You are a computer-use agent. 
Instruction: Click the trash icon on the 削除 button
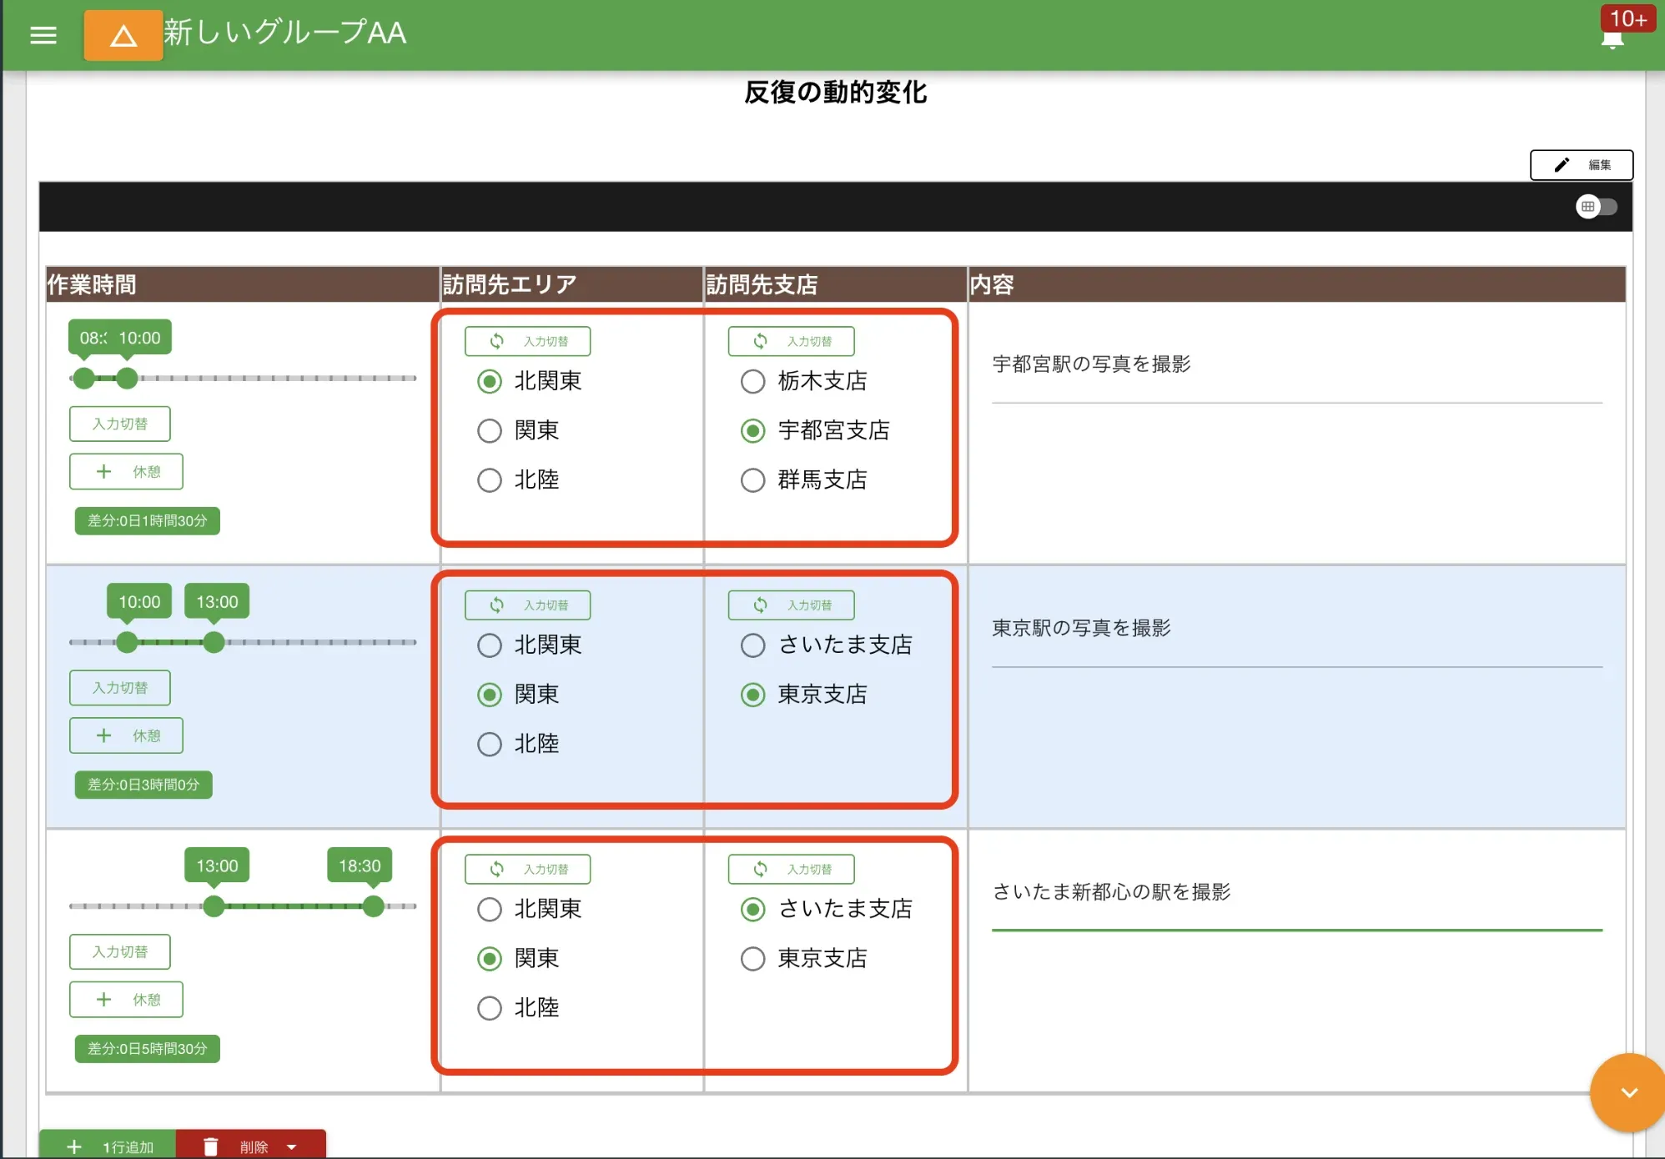pos(211,1146)
